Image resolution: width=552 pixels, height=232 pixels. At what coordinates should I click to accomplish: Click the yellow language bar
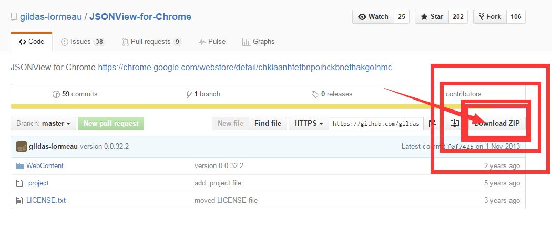pyautogui.click(x=268, y=106)
